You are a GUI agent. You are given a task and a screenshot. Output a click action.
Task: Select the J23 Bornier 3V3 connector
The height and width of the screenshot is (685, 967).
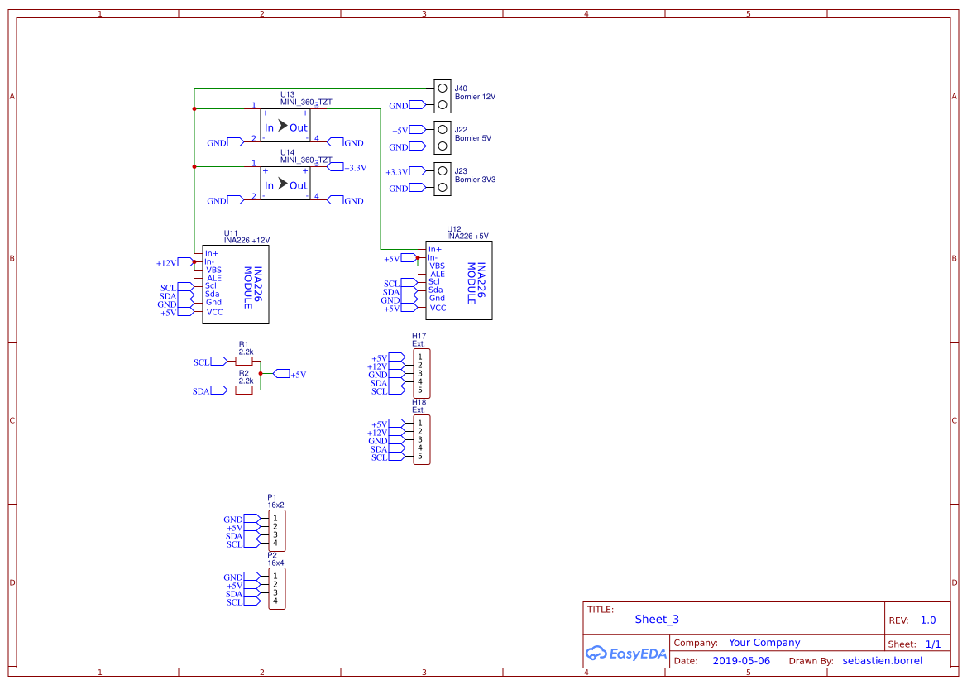pyautogui.click(x=443, y=180)
